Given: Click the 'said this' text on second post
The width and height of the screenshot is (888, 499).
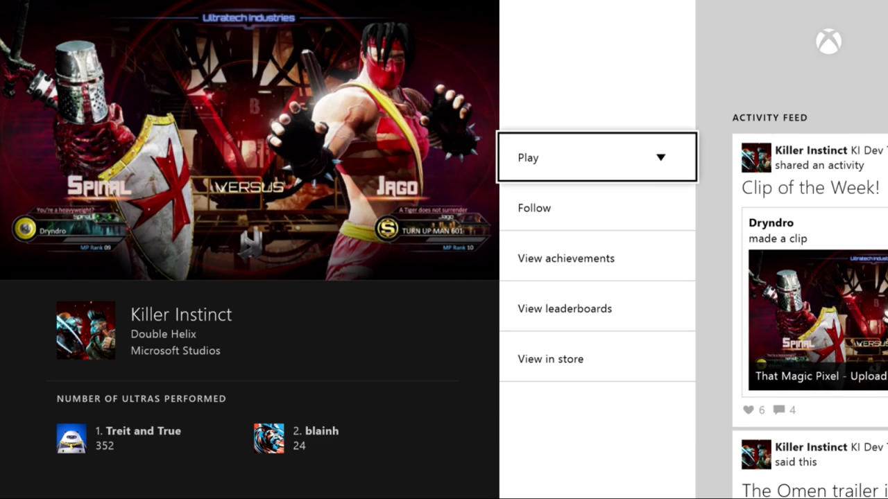Looking at the screenshot, I should [x=796, y=462].
